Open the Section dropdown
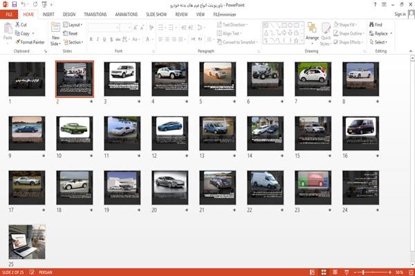The image size is (415, 276). coord(73,42)
